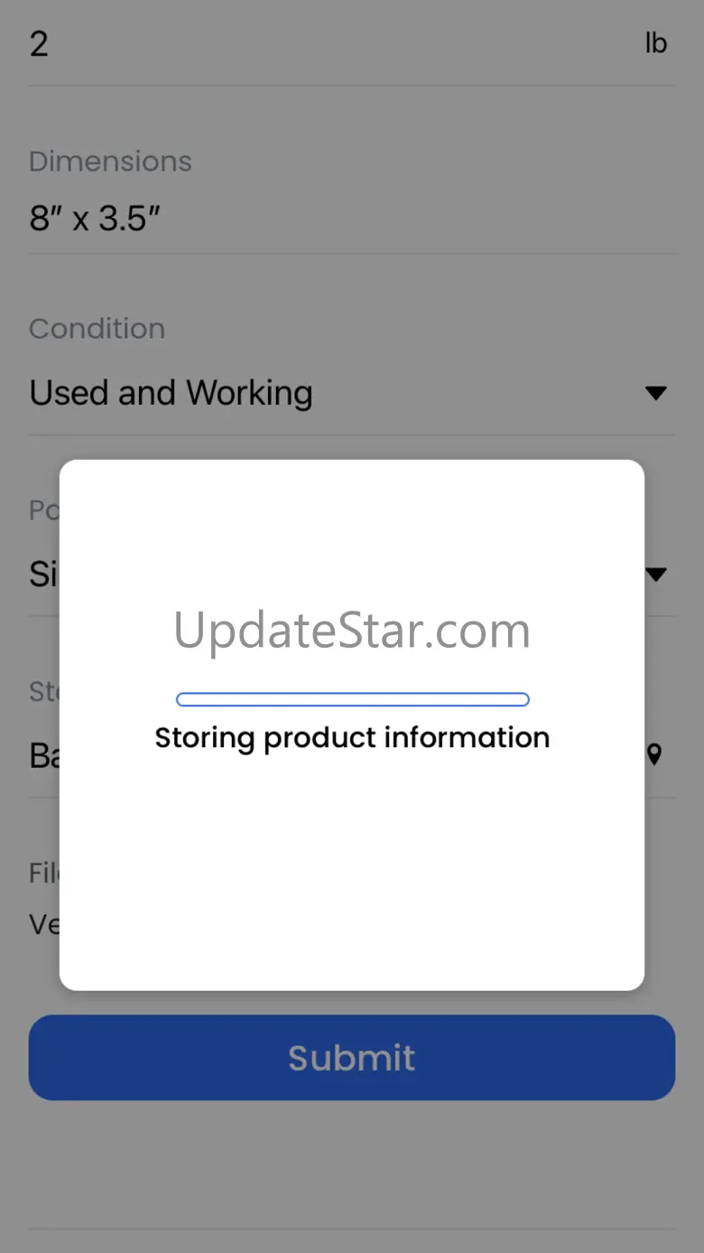Tap the partially hidden "Si" field value
The width and height of the screenshot is (704, 1253).
tap(43, 574)
